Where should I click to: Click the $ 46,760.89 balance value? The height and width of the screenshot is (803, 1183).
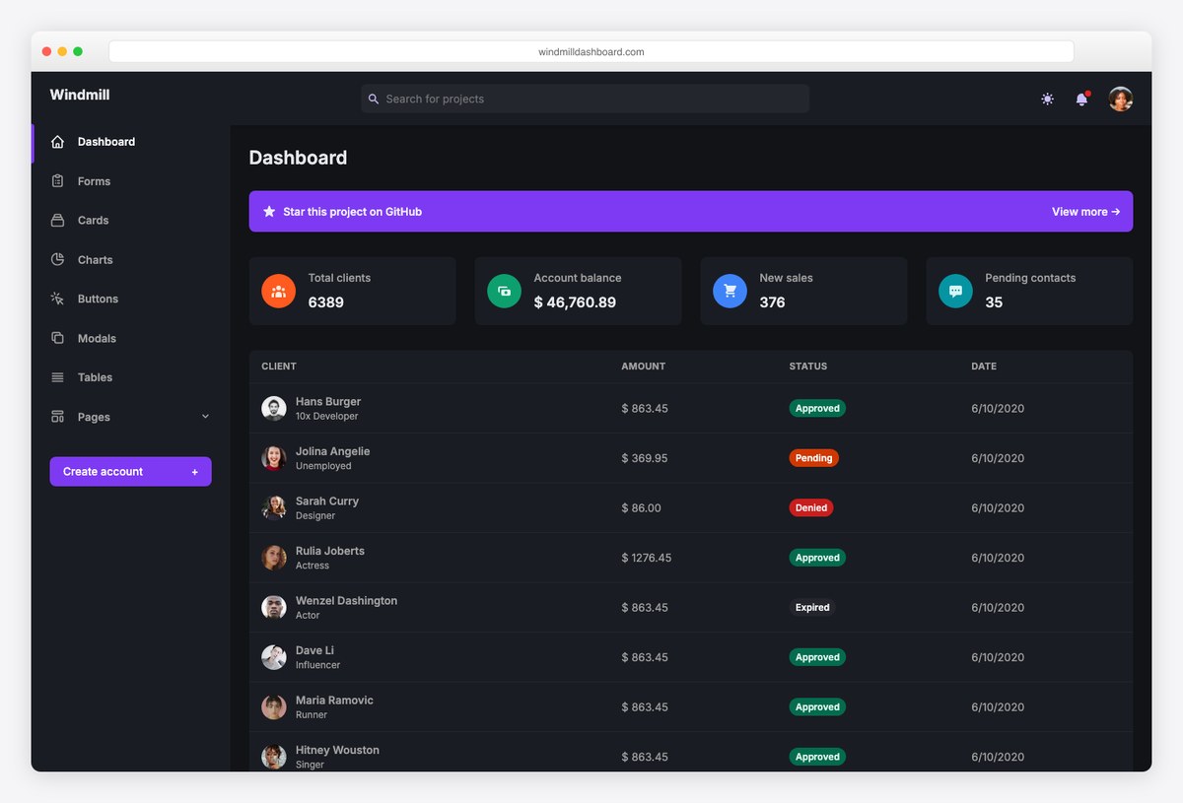[575, 302]
